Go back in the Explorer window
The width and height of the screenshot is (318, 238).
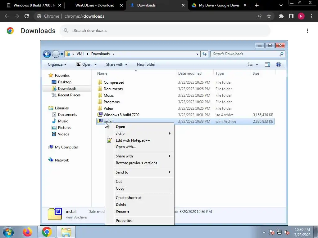[x=47, y=54]
